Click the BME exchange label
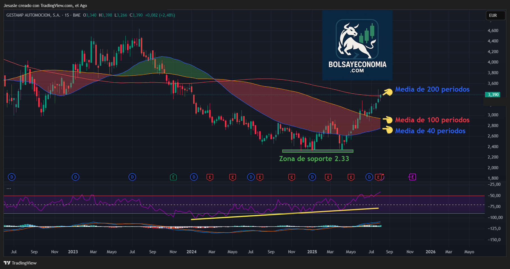The width and height of the screenshot is (510, 269). tap(77, 15)
